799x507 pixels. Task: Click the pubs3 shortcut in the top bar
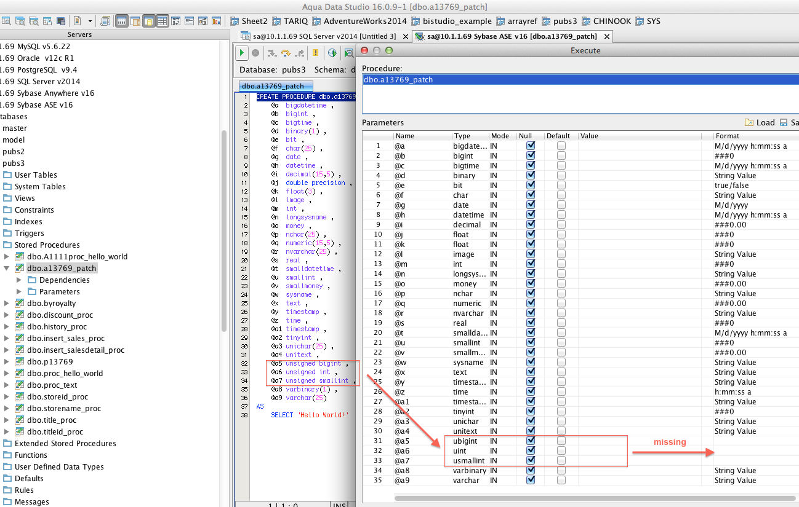coord(560,21)
